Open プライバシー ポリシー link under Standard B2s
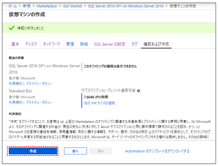 click(x=39, y=102)
